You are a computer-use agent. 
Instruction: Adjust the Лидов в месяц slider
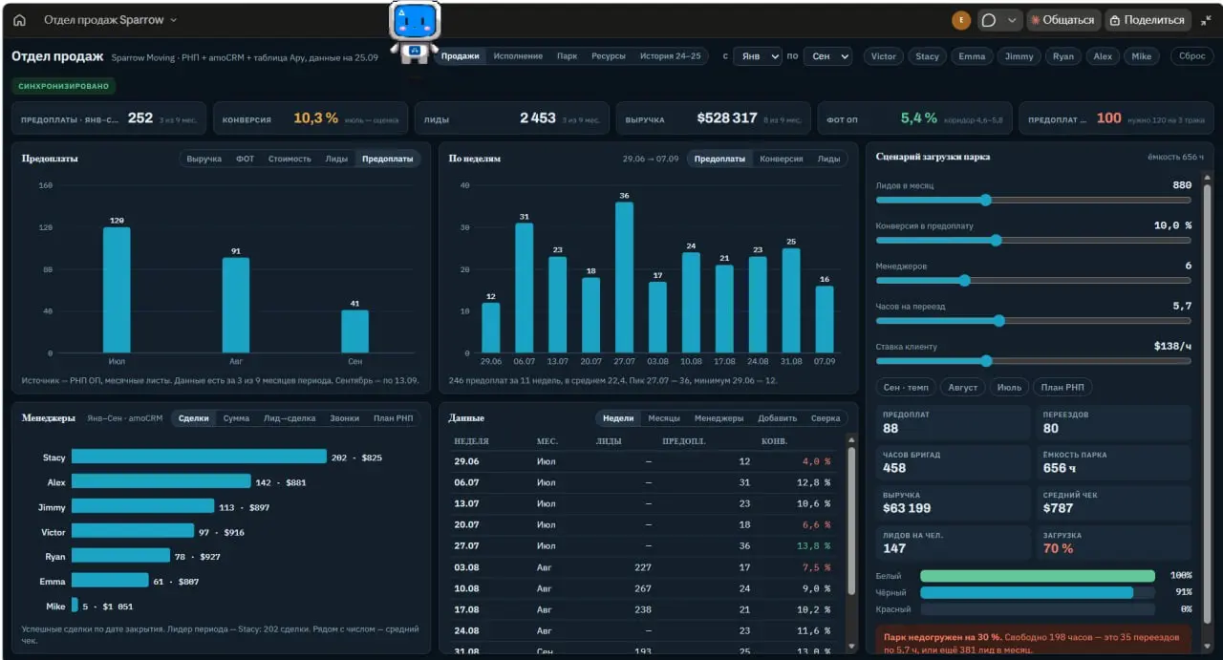[1034, 201]
